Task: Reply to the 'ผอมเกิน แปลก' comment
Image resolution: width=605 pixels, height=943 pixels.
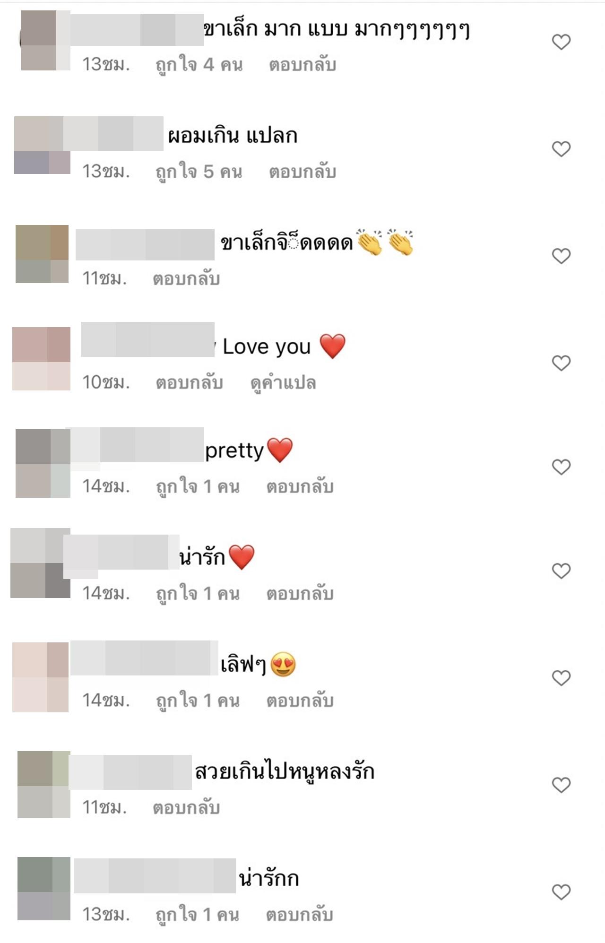Action: [302, 172]
